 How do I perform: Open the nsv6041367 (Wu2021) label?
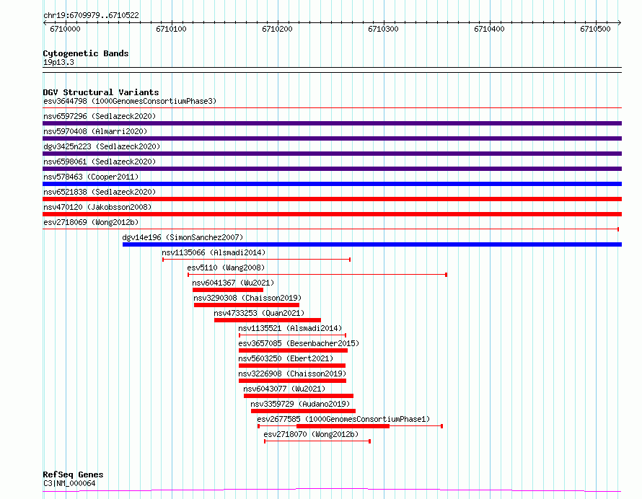233,283
